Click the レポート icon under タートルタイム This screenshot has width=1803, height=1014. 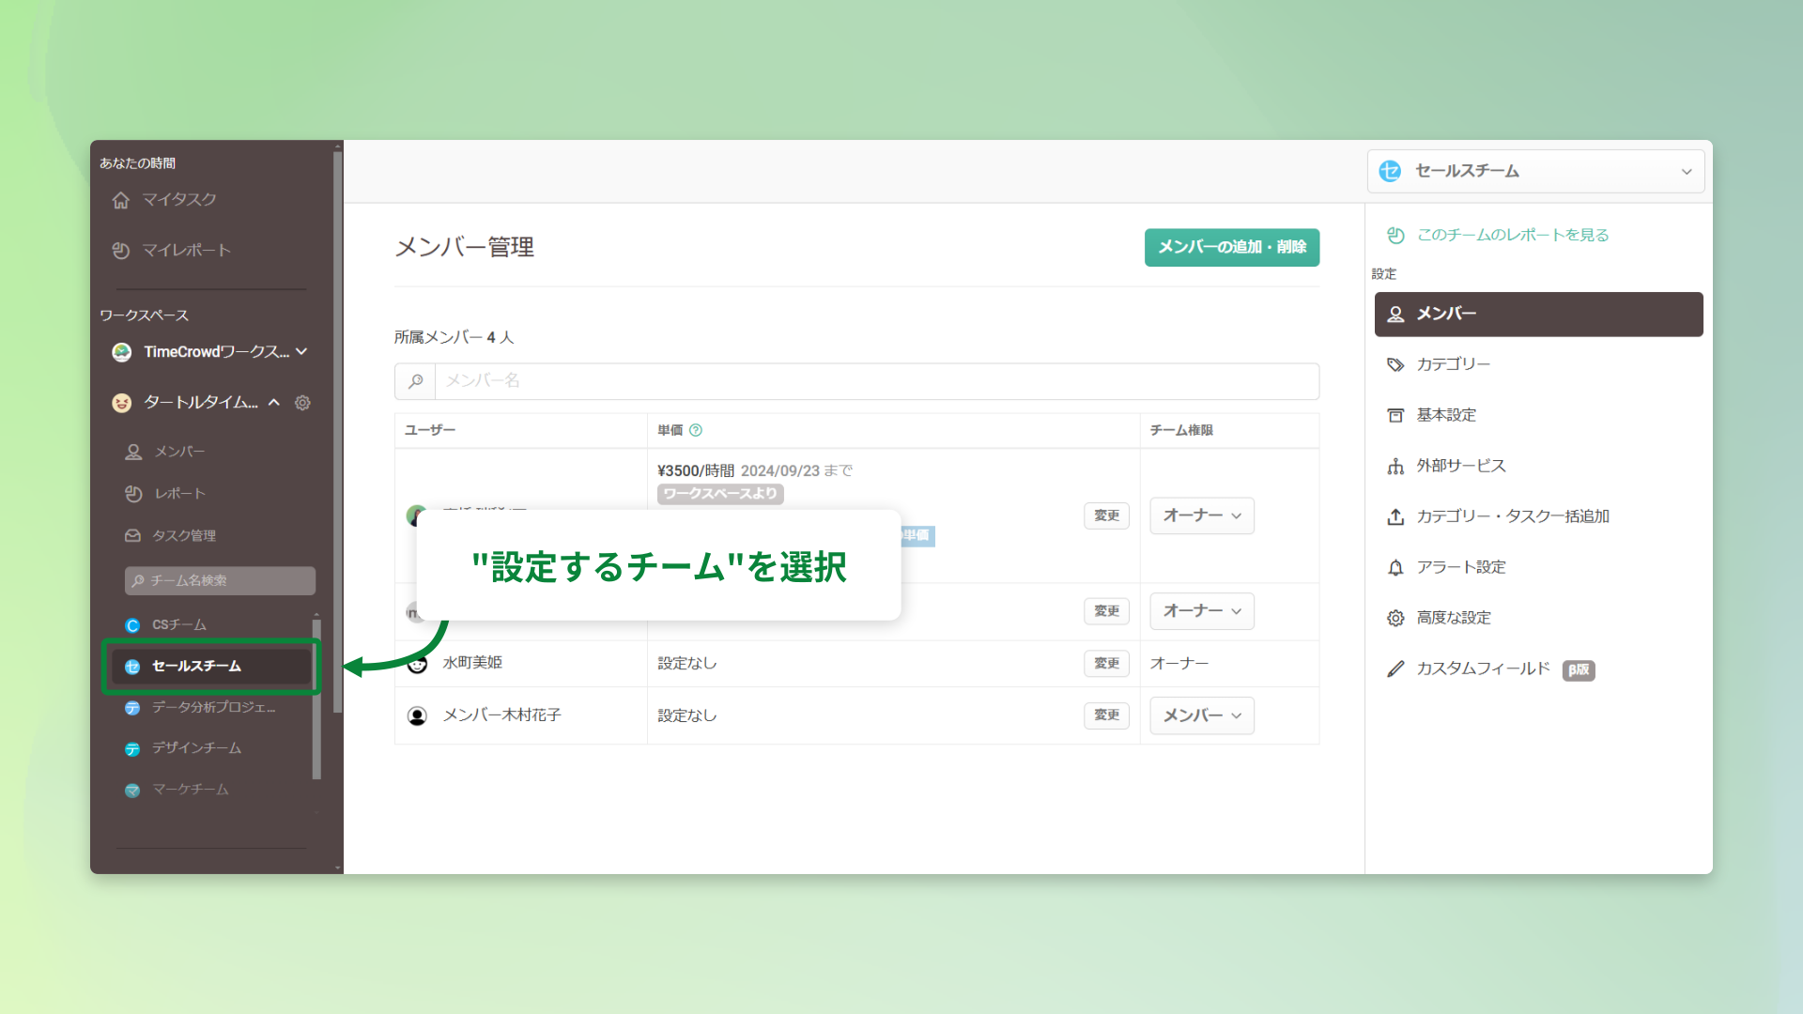[x=135, y=493]
